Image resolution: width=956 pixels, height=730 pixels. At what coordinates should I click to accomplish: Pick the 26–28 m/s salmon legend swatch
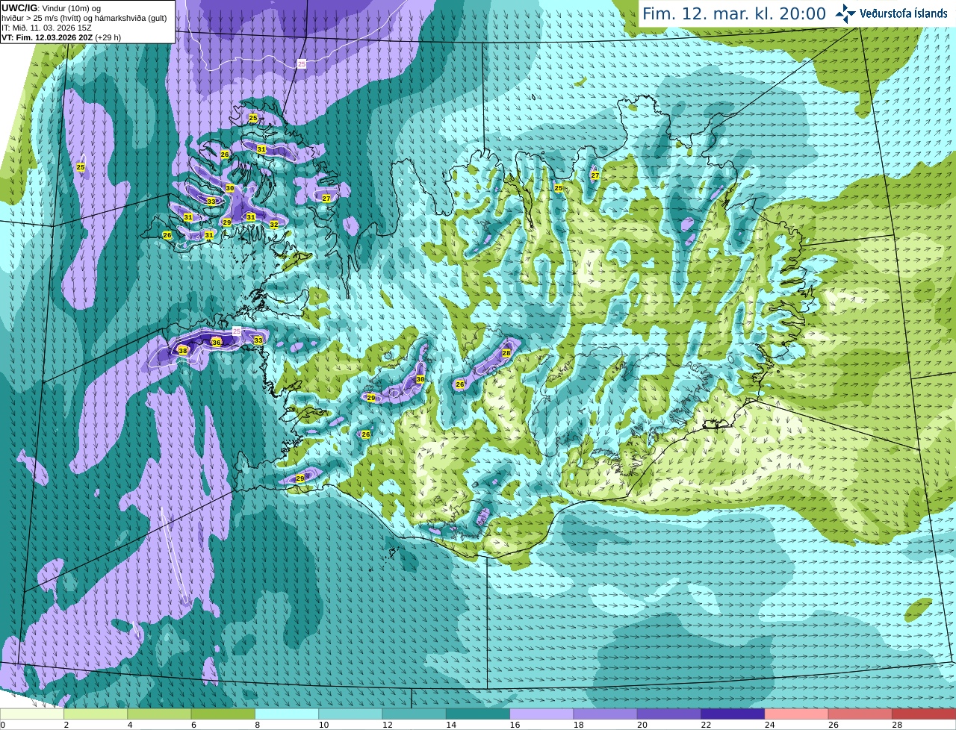(860, 714)
